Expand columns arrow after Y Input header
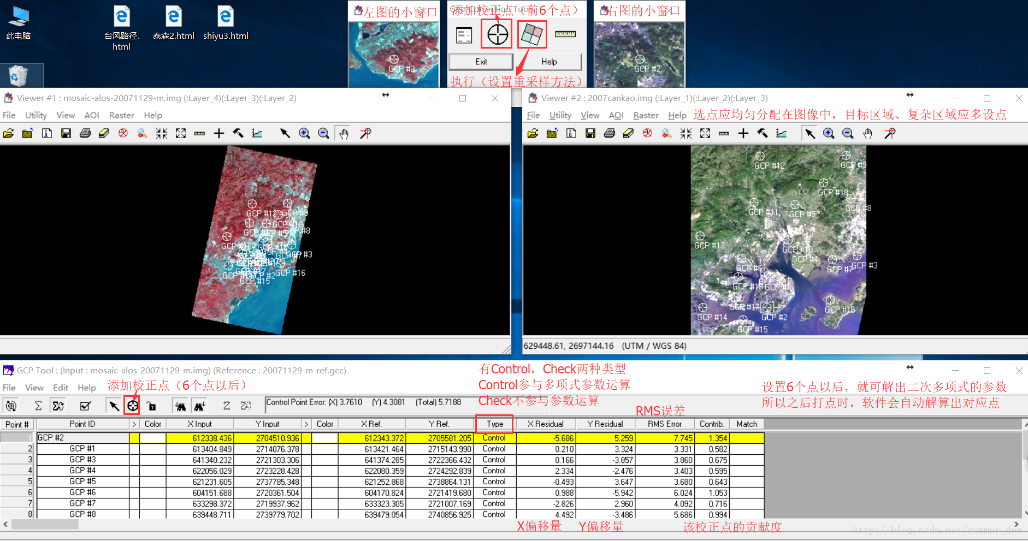Screen dimensions: 1028x541 (x=306, y=424)
